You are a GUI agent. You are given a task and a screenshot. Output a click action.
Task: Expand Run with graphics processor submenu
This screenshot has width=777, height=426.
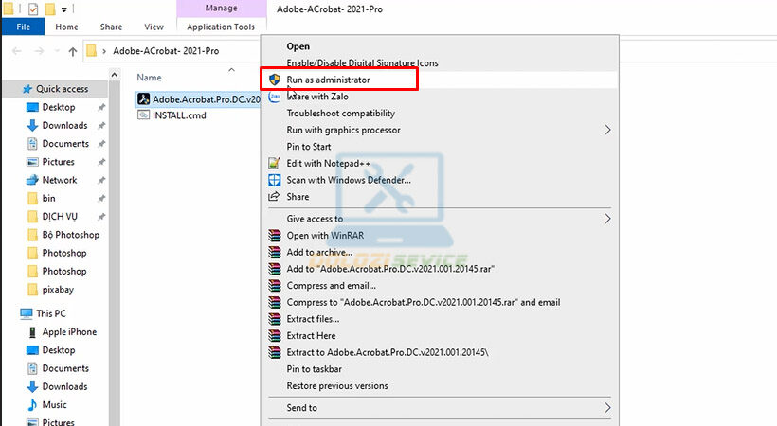coord(607,130)
